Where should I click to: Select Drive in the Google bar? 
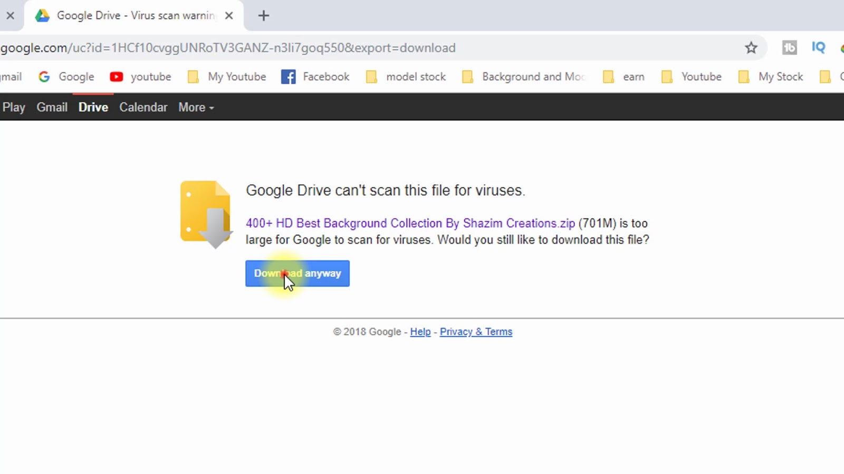[93, 107]
